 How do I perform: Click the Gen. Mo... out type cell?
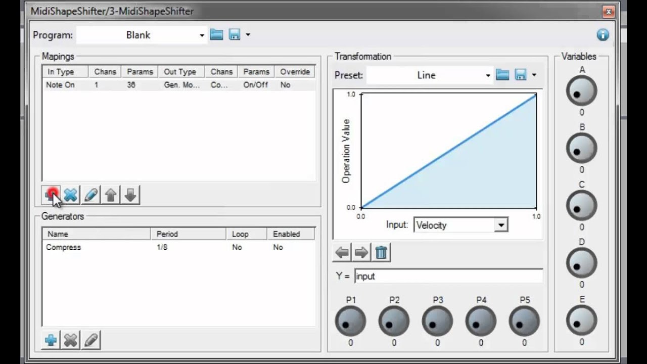pyautogui.click(x=182, y=85)
